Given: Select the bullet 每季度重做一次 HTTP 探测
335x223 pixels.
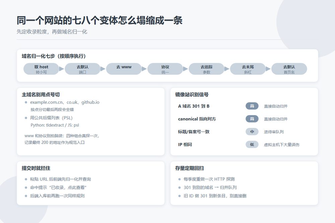Looking at the screenshot, I should point(209,179).
